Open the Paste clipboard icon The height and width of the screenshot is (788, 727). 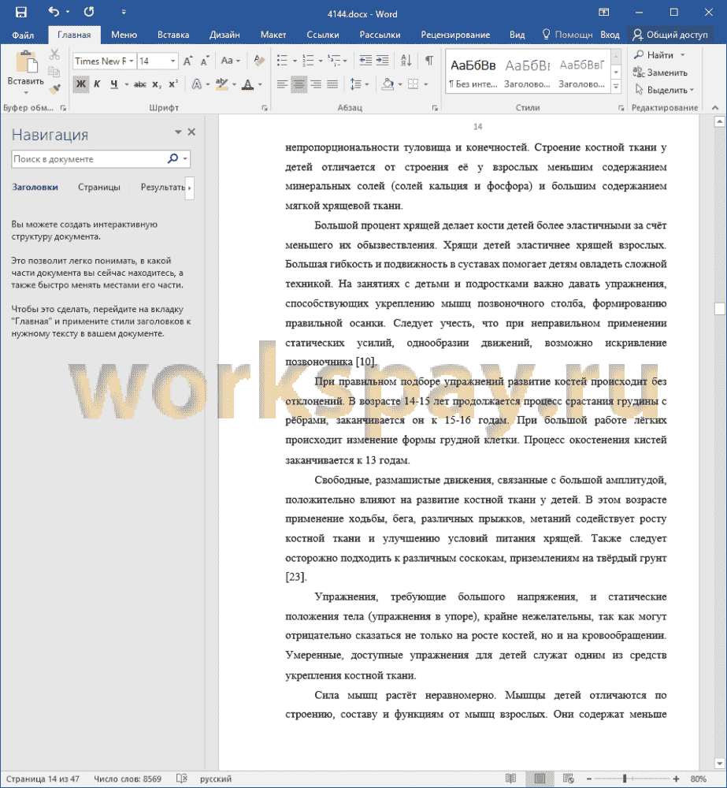(x=26, y=63)
